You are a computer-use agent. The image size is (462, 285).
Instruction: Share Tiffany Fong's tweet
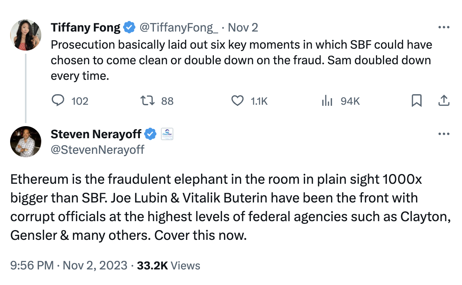[444, 101]
